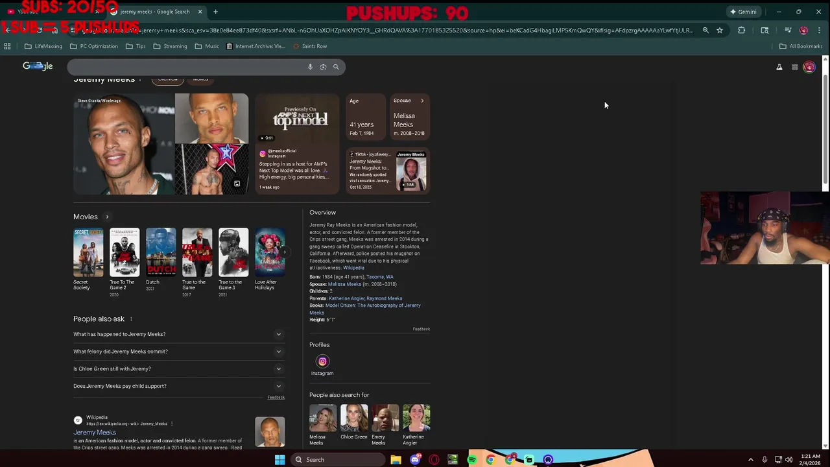
Task: Expand 'What has happened to Jeremy Meeks?'
Action: click(x=178, y=334)
